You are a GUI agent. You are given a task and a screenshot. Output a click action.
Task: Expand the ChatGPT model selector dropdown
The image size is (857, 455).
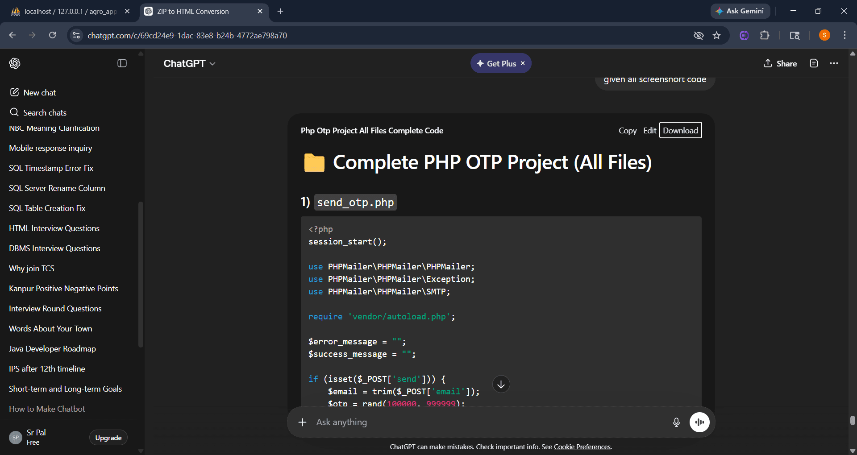click(190, 63)
